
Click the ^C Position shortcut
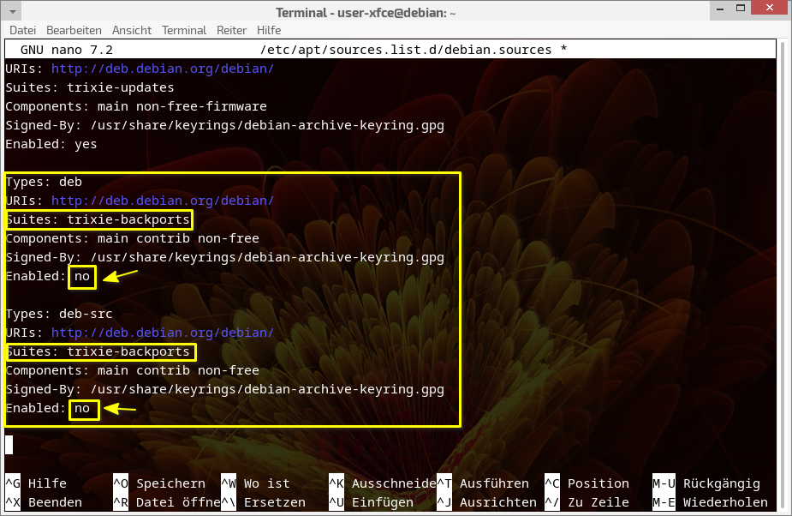587,483
